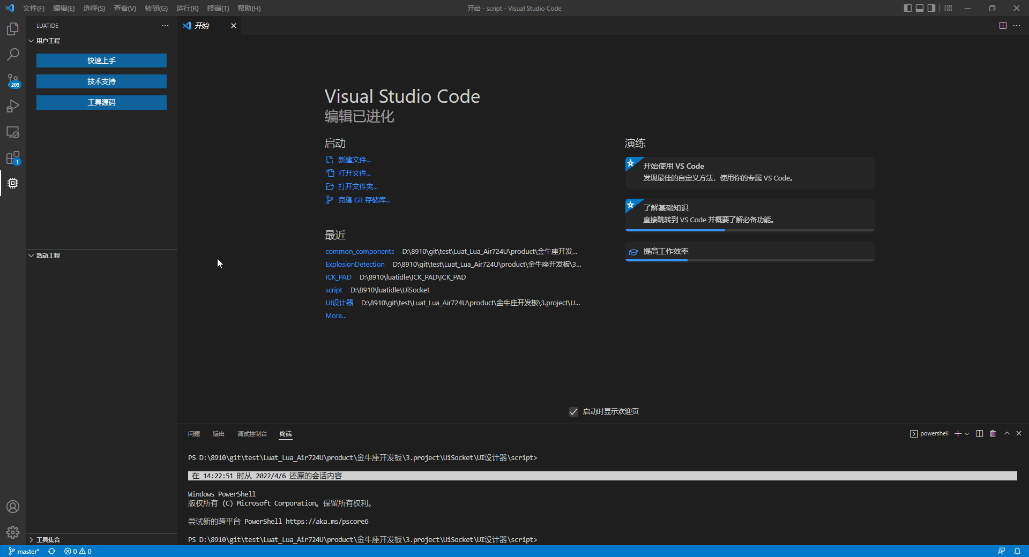This screenshot has width=1029, height=557.
Task: Click the 快速上手 button
Action: tap(101, 61)
